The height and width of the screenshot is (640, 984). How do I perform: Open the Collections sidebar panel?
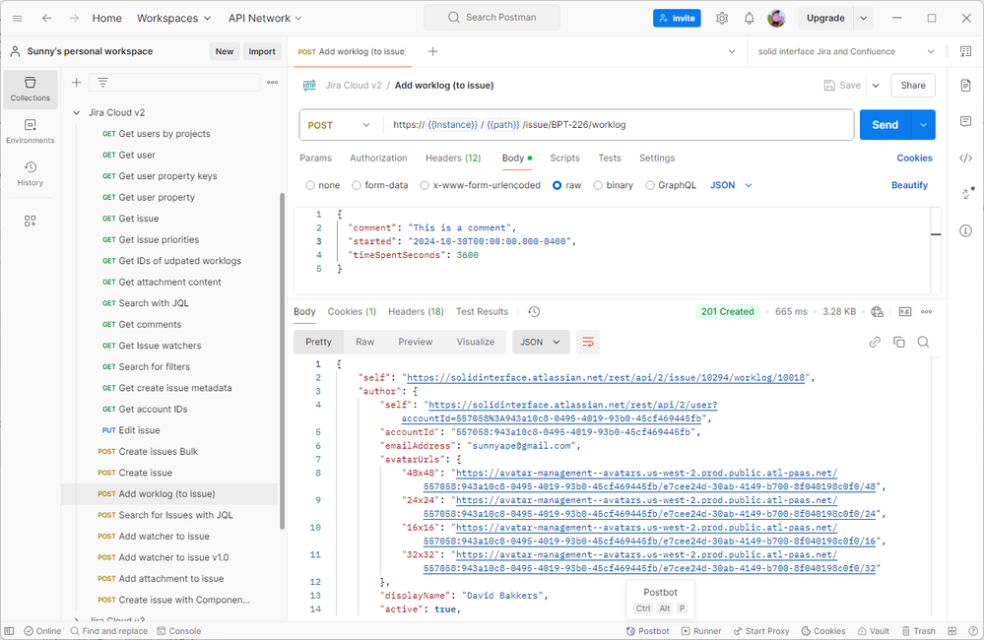pyautogui.click(x=30, y=89)
